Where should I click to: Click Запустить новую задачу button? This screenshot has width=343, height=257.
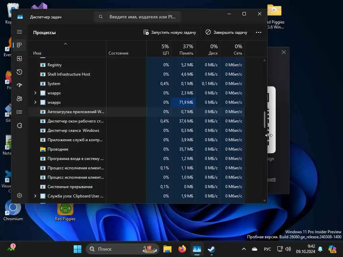[x=169, y=32]
